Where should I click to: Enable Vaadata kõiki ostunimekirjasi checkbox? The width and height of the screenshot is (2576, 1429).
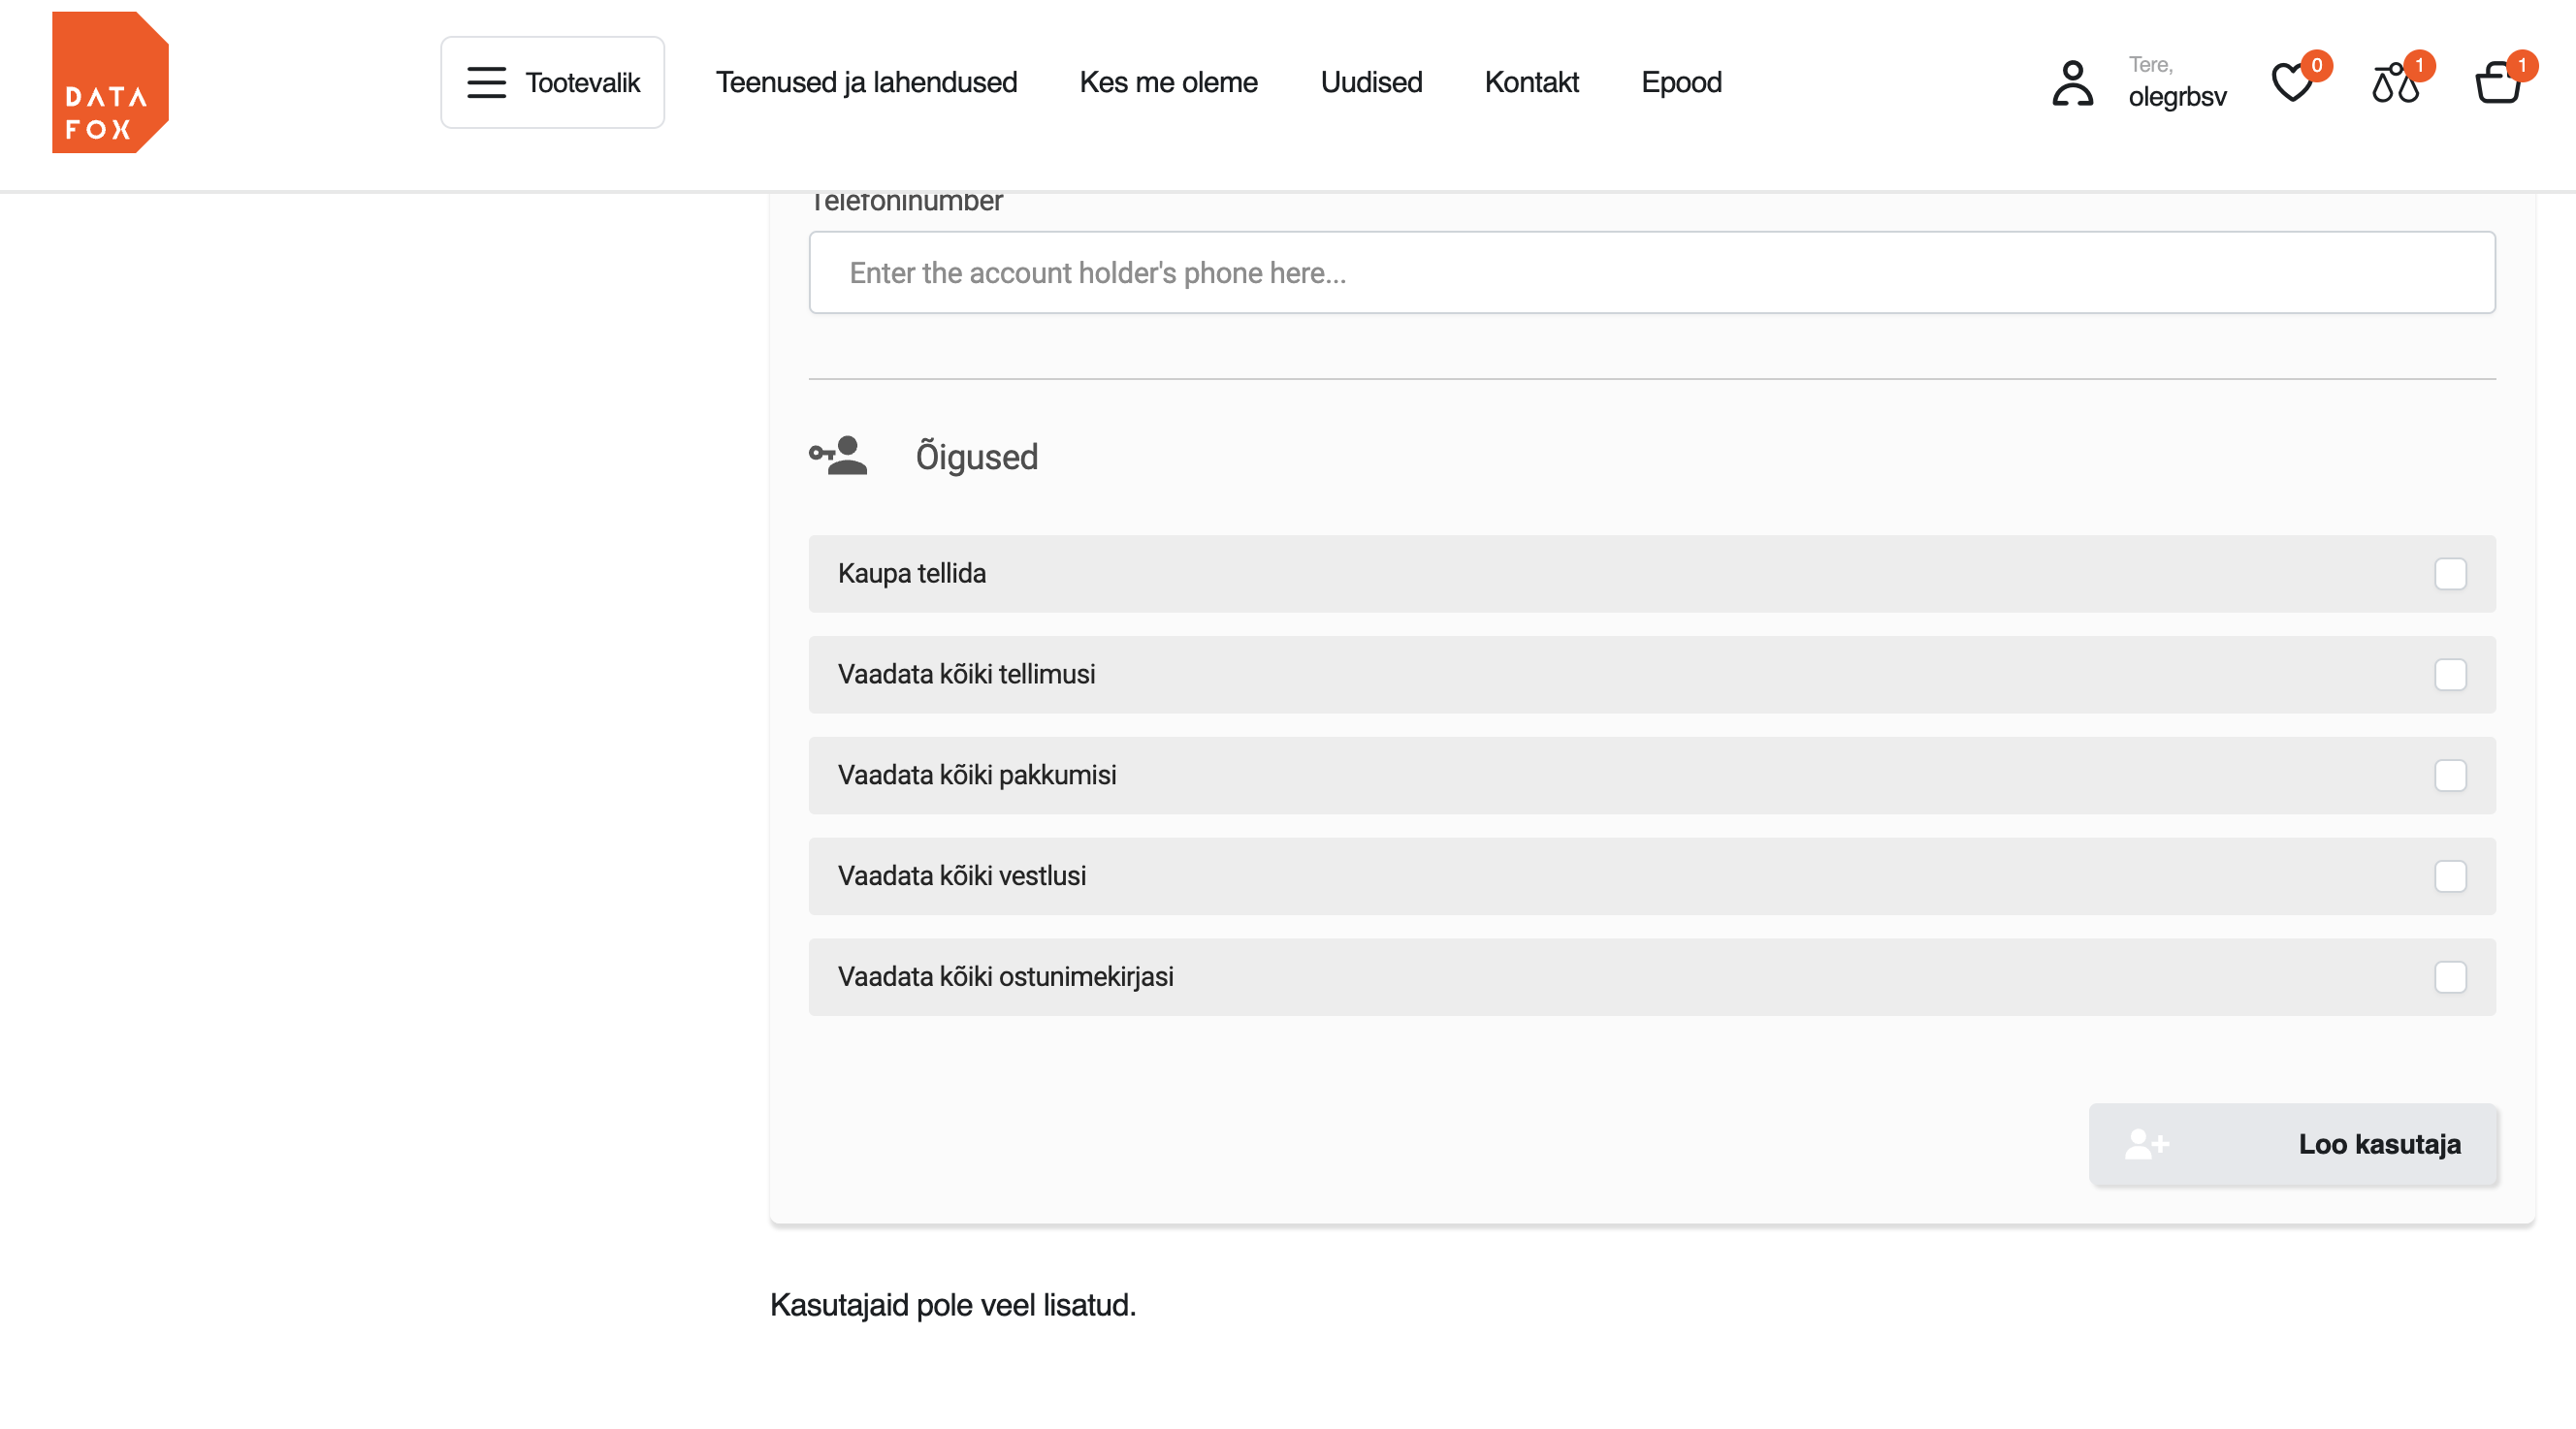coord(2450,977)
